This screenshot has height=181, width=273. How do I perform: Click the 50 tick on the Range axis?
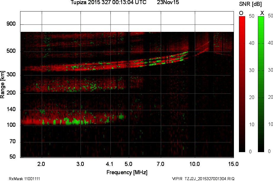click(x=12, y=157)
